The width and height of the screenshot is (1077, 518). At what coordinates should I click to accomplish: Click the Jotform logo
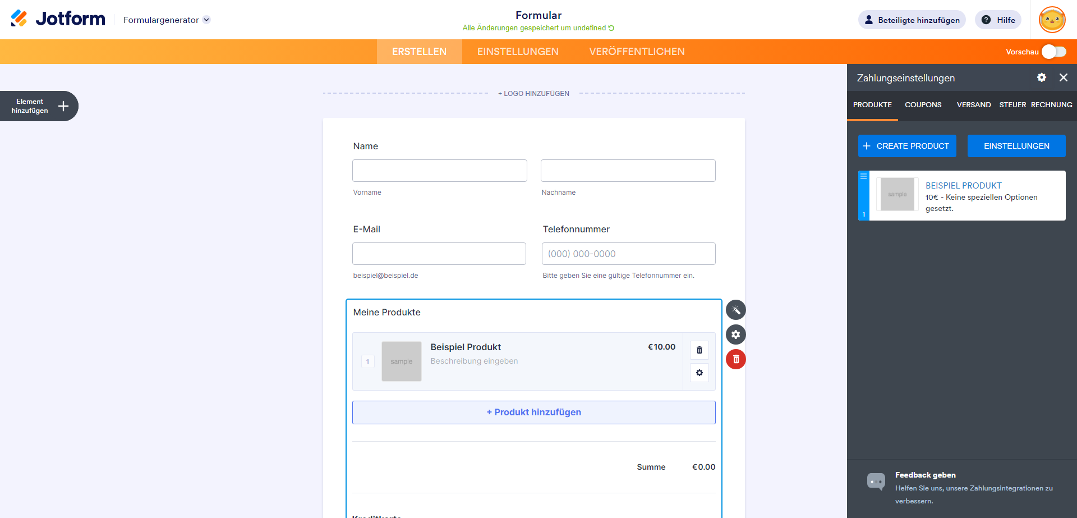58,19
